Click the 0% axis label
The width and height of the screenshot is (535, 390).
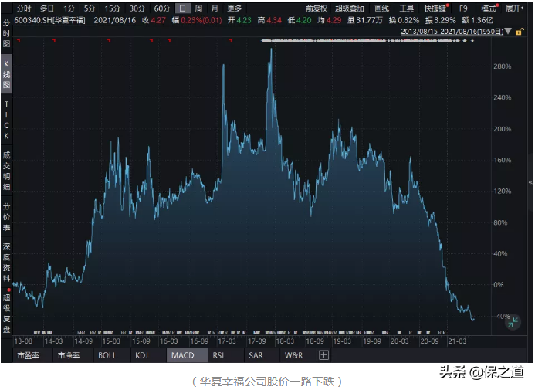(x=499, y=284)
